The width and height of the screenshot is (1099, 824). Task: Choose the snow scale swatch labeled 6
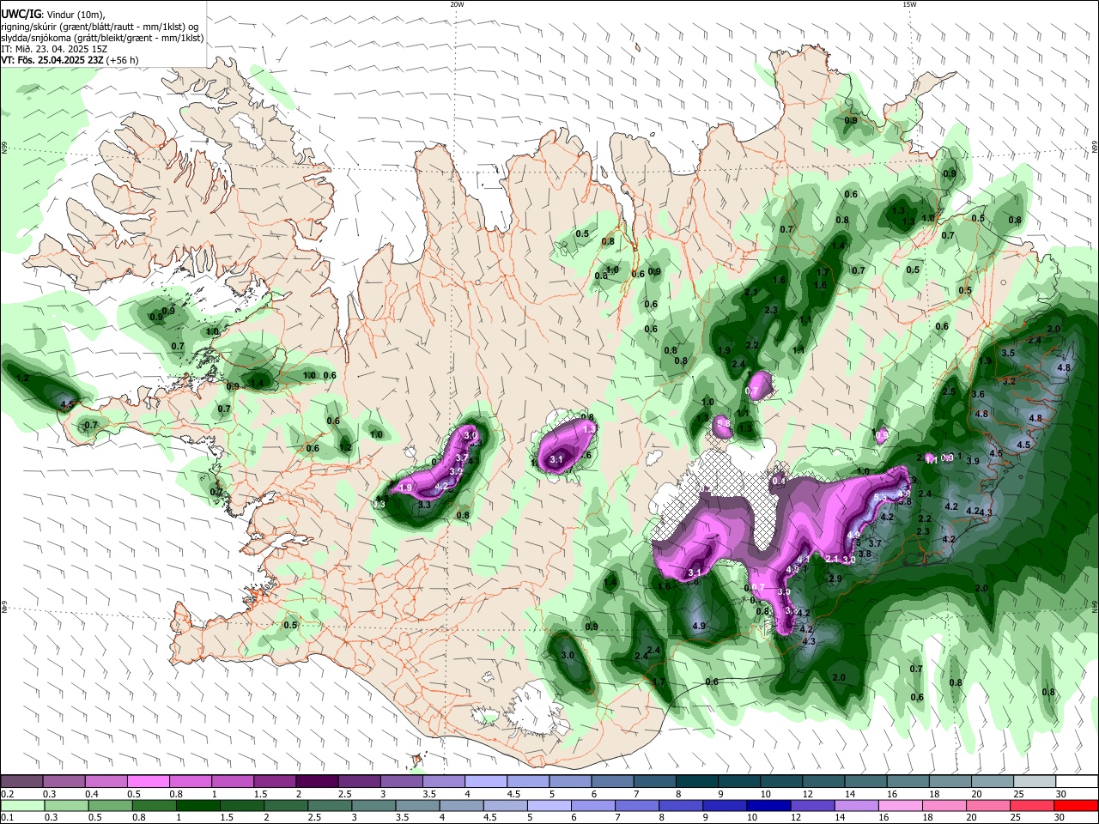pyautogui.click(x=610, y=781)
